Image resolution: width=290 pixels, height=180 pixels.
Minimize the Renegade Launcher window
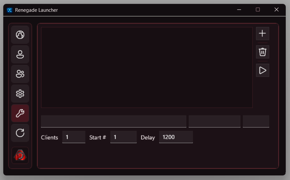point(239,9)
